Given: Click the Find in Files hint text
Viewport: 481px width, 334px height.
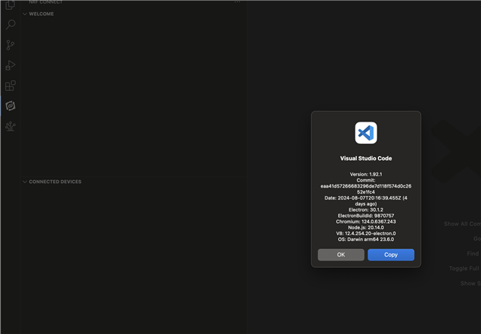Looking at the screenshot, I should pos(473,254).
